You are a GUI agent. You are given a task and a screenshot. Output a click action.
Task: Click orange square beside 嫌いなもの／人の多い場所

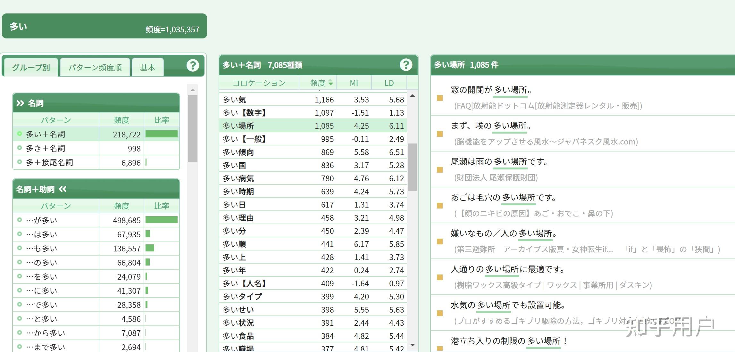(x=440, y=241)
